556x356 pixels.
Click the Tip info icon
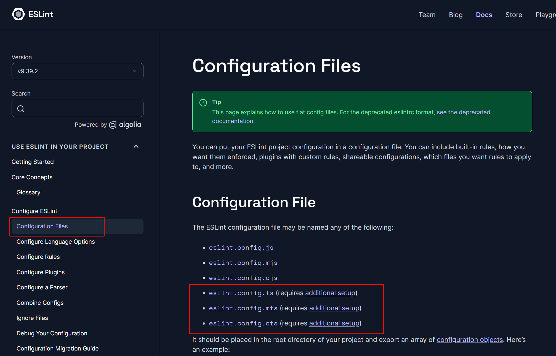[203, 103]
